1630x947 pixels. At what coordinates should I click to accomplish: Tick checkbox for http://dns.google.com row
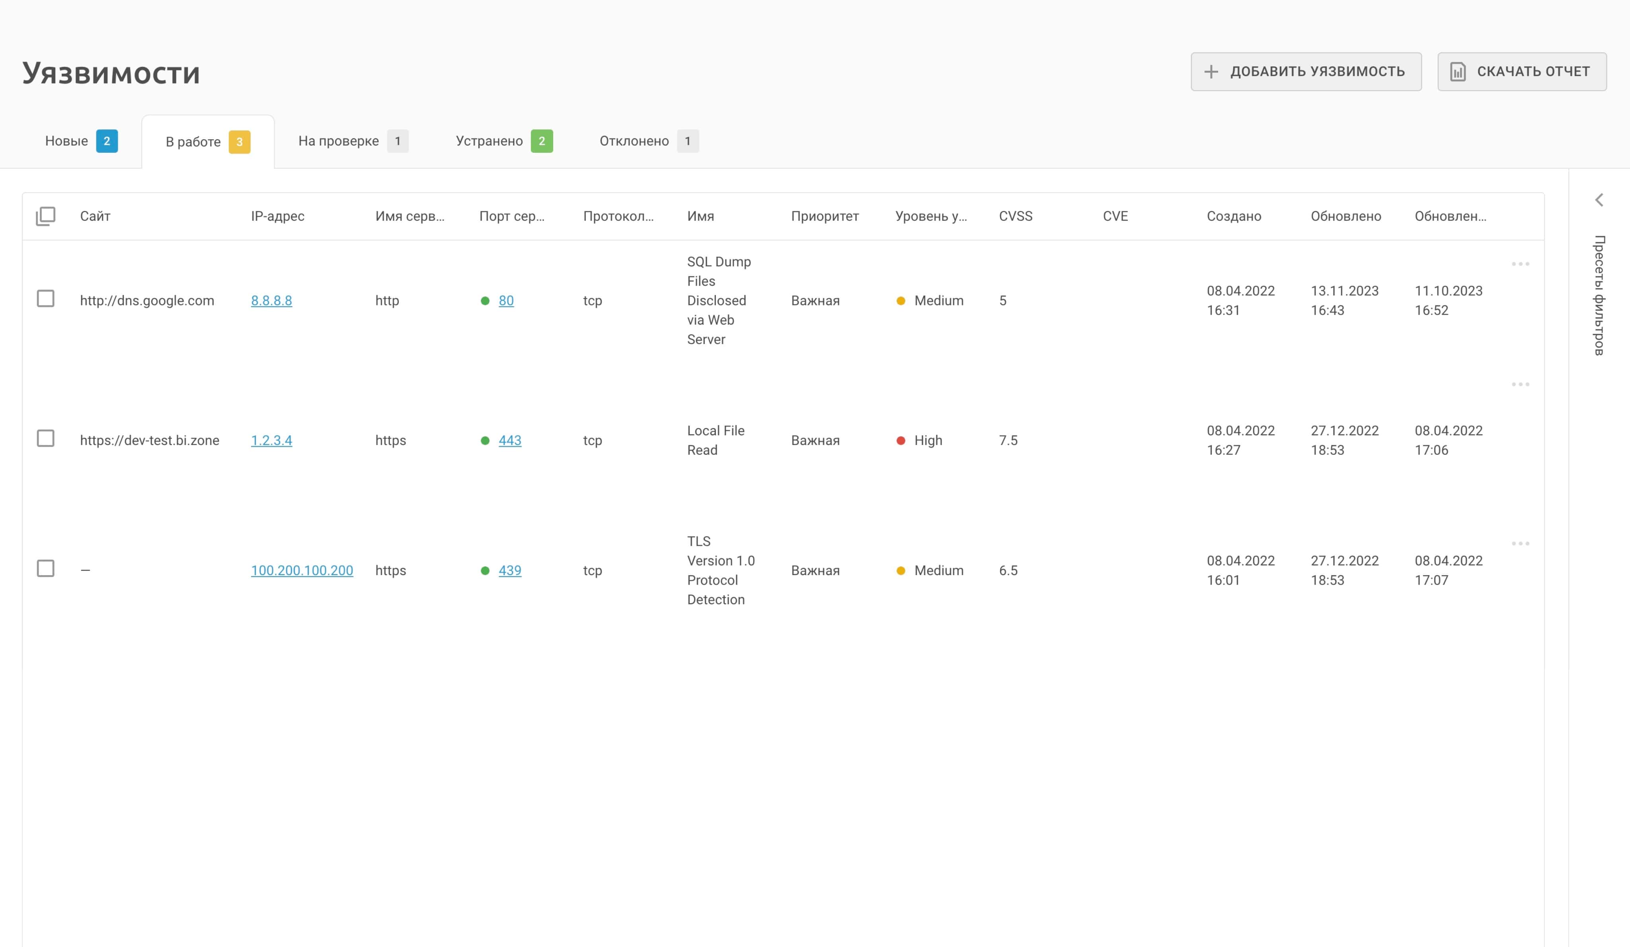pyautogui.click(x=45, y=299)
